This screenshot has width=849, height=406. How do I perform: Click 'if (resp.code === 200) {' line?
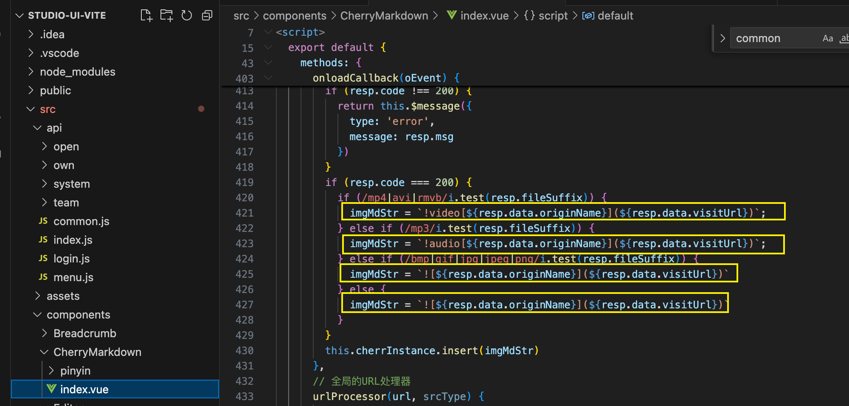[398, 182]
